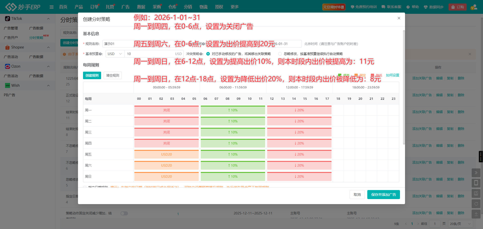This screenshot has height=229, width=483.
Task: Click 周日 ↑10% time block
Action: 233,176
